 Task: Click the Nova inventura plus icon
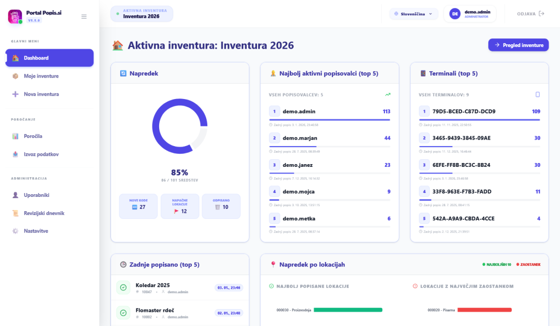click(15, 94)
